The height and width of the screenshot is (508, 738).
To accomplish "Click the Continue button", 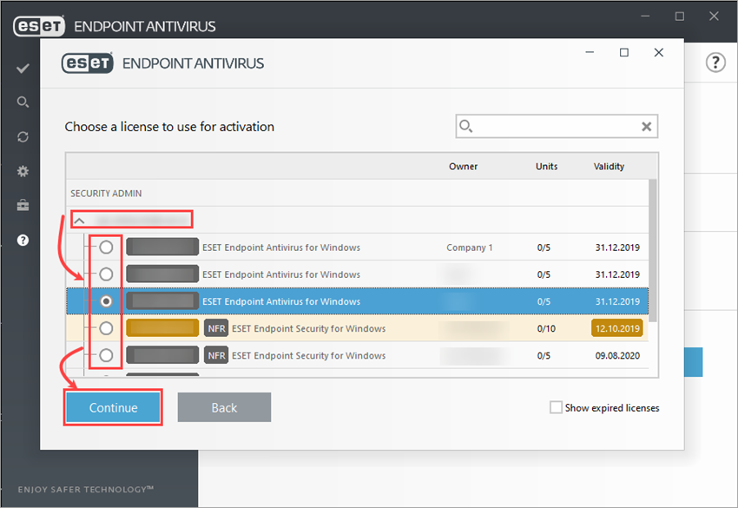I will click(x=113, y=407).
